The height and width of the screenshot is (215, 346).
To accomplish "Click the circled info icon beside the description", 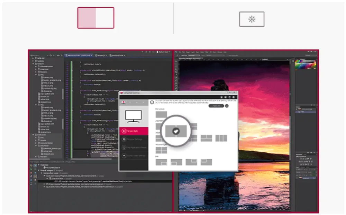I will [152, 102].
